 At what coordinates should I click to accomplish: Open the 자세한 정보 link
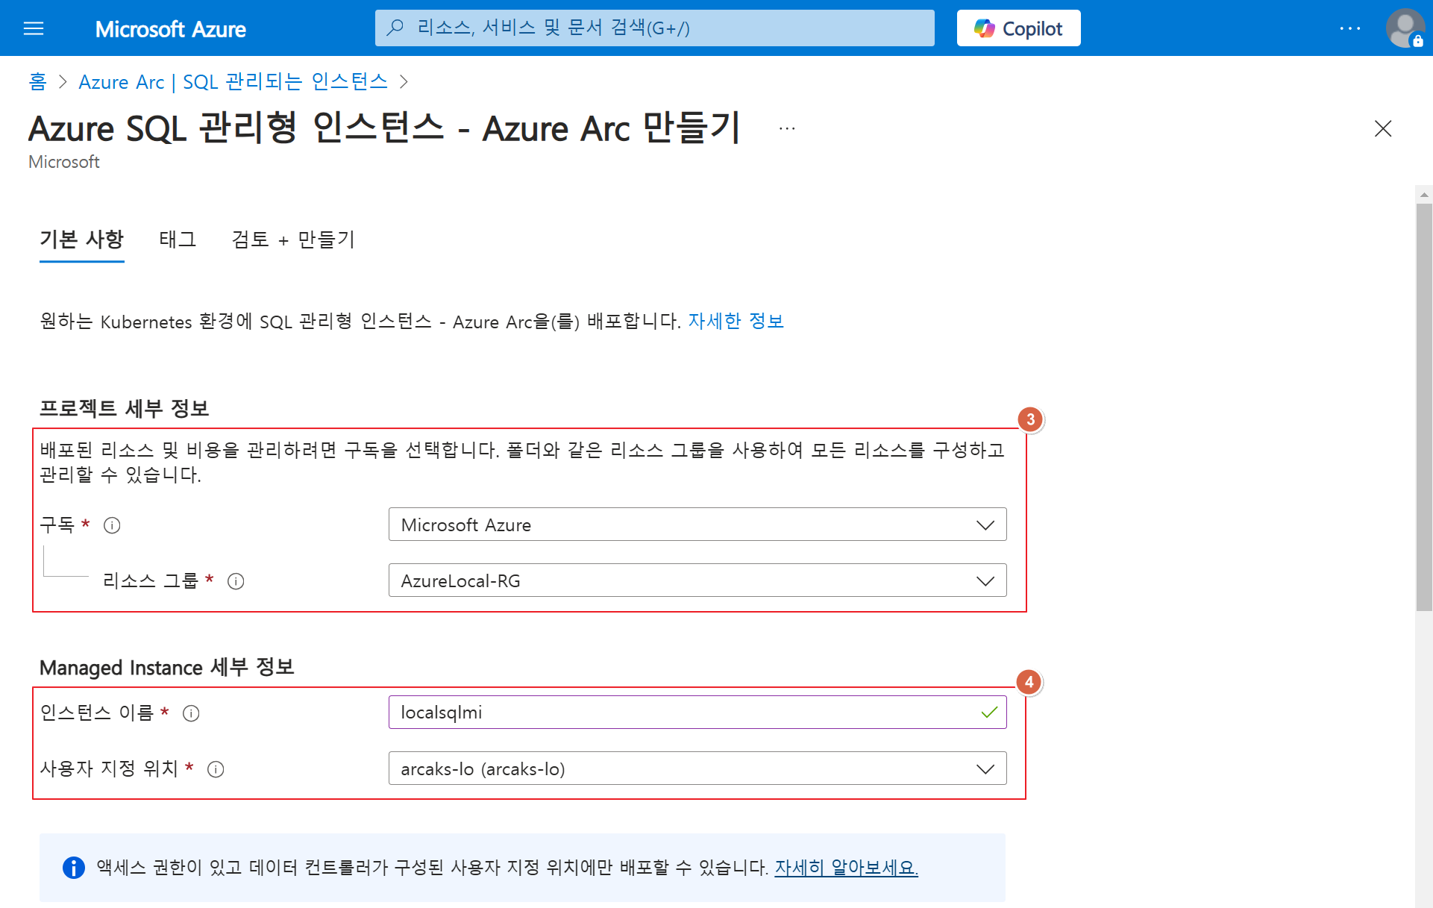coord(735,322)
